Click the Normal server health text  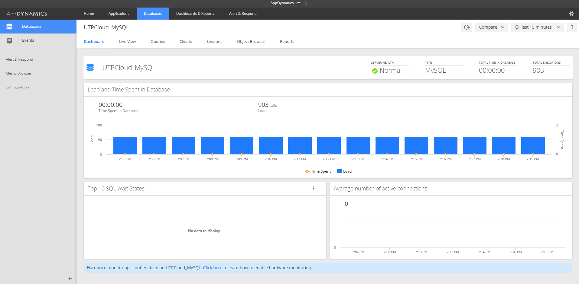click(391, 71)
